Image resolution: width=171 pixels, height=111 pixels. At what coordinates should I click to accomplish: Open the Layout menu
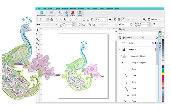pos(57,8)
